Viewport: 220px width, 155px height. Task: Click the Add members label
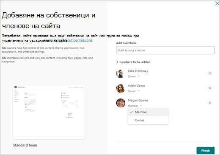[x=126, y=43]
